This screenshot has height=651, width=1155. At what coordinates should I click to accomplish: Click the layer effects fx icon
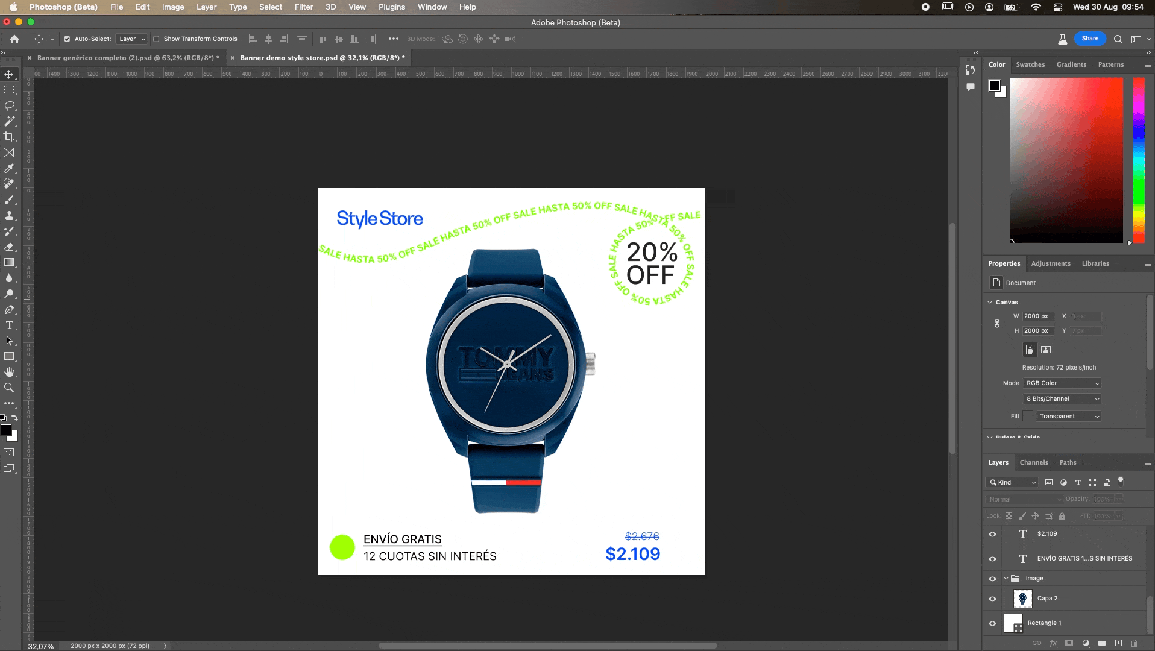[x=1053, y=643]
